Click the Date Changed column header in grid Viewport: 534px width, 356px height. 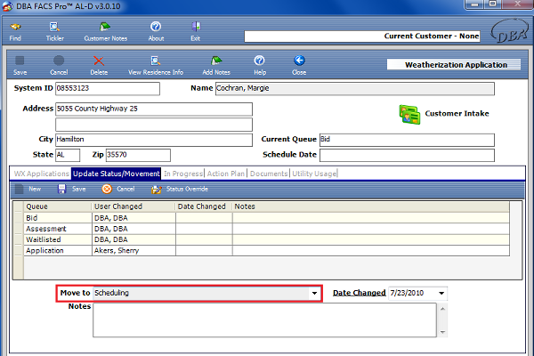click(x=204, y=206)
